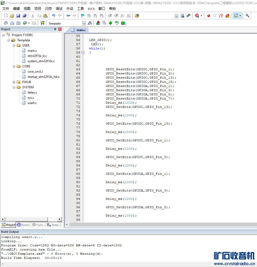
Task: Open the Template target dropdown
Action: coord(84,24)
